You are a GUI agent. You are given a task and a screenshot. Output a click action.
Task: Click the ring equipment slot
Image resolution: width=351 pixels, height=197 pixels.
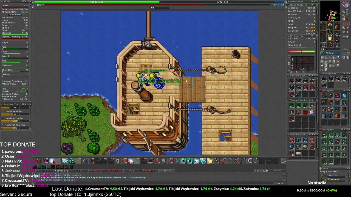click(324, 40)
